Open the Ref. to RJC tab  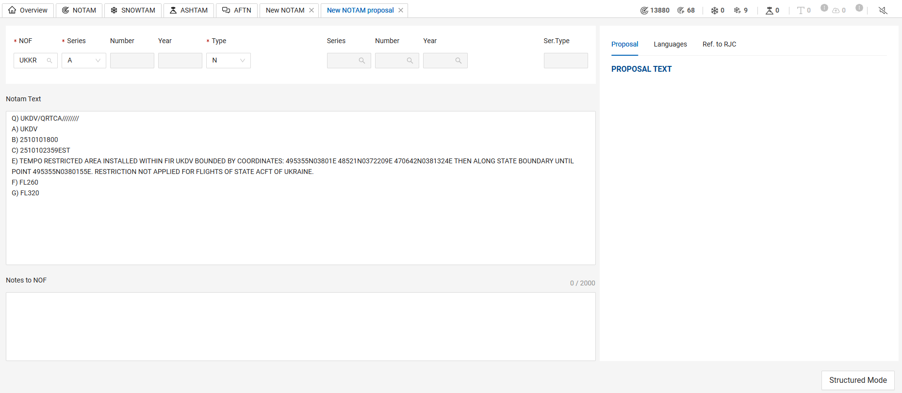point(719,44)
